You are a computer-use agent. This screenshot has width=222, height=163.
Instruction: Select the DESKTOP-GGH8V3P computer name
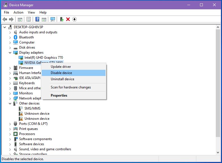28,27
